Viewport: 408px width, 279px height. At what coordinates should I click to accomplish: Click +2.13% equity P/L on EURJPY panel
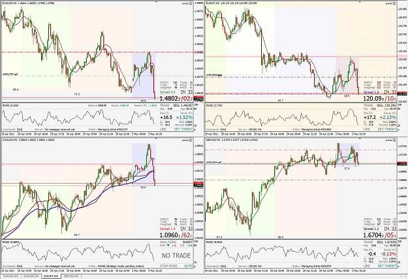[x=388, y=118]
